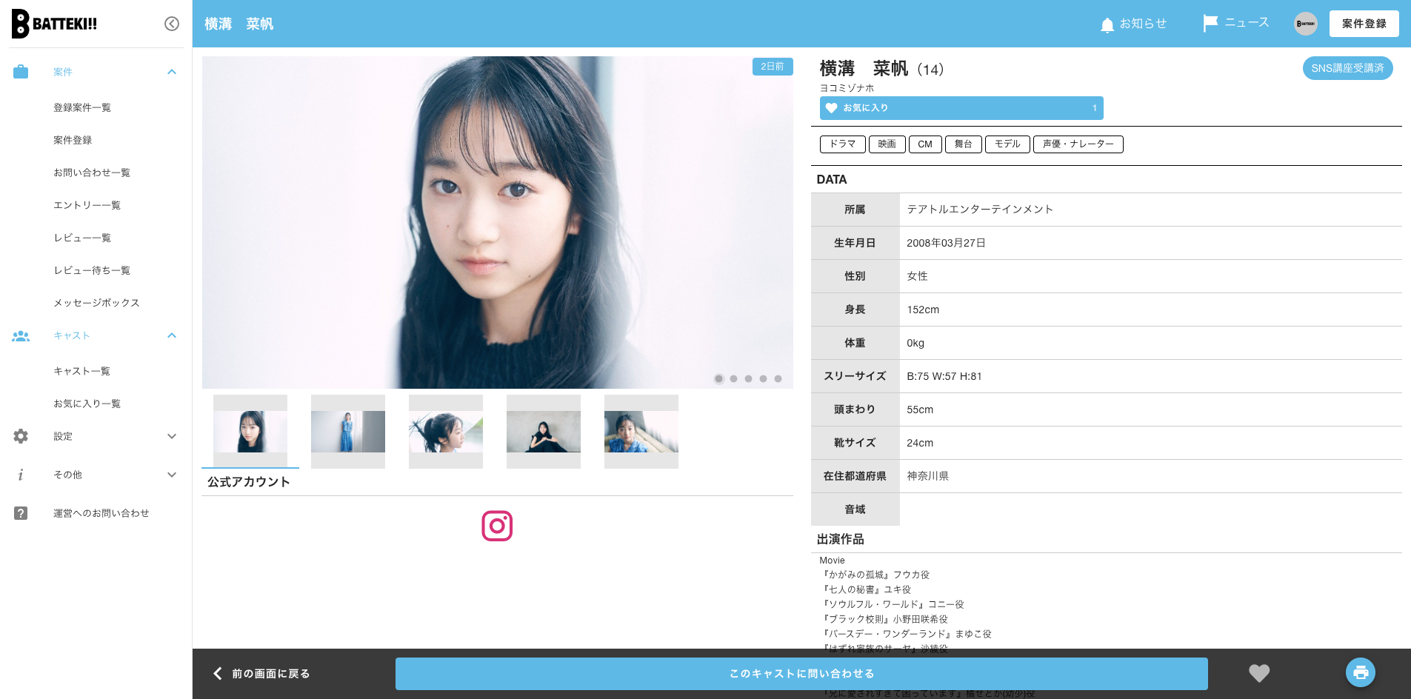This screenshot has height=699, width=1411.
Task: Open notifications via the bell icon
Action: 1107,24
